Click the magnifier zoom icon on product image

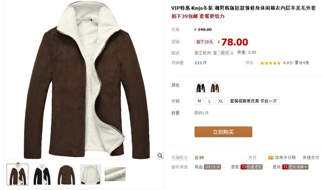[160, 156]
